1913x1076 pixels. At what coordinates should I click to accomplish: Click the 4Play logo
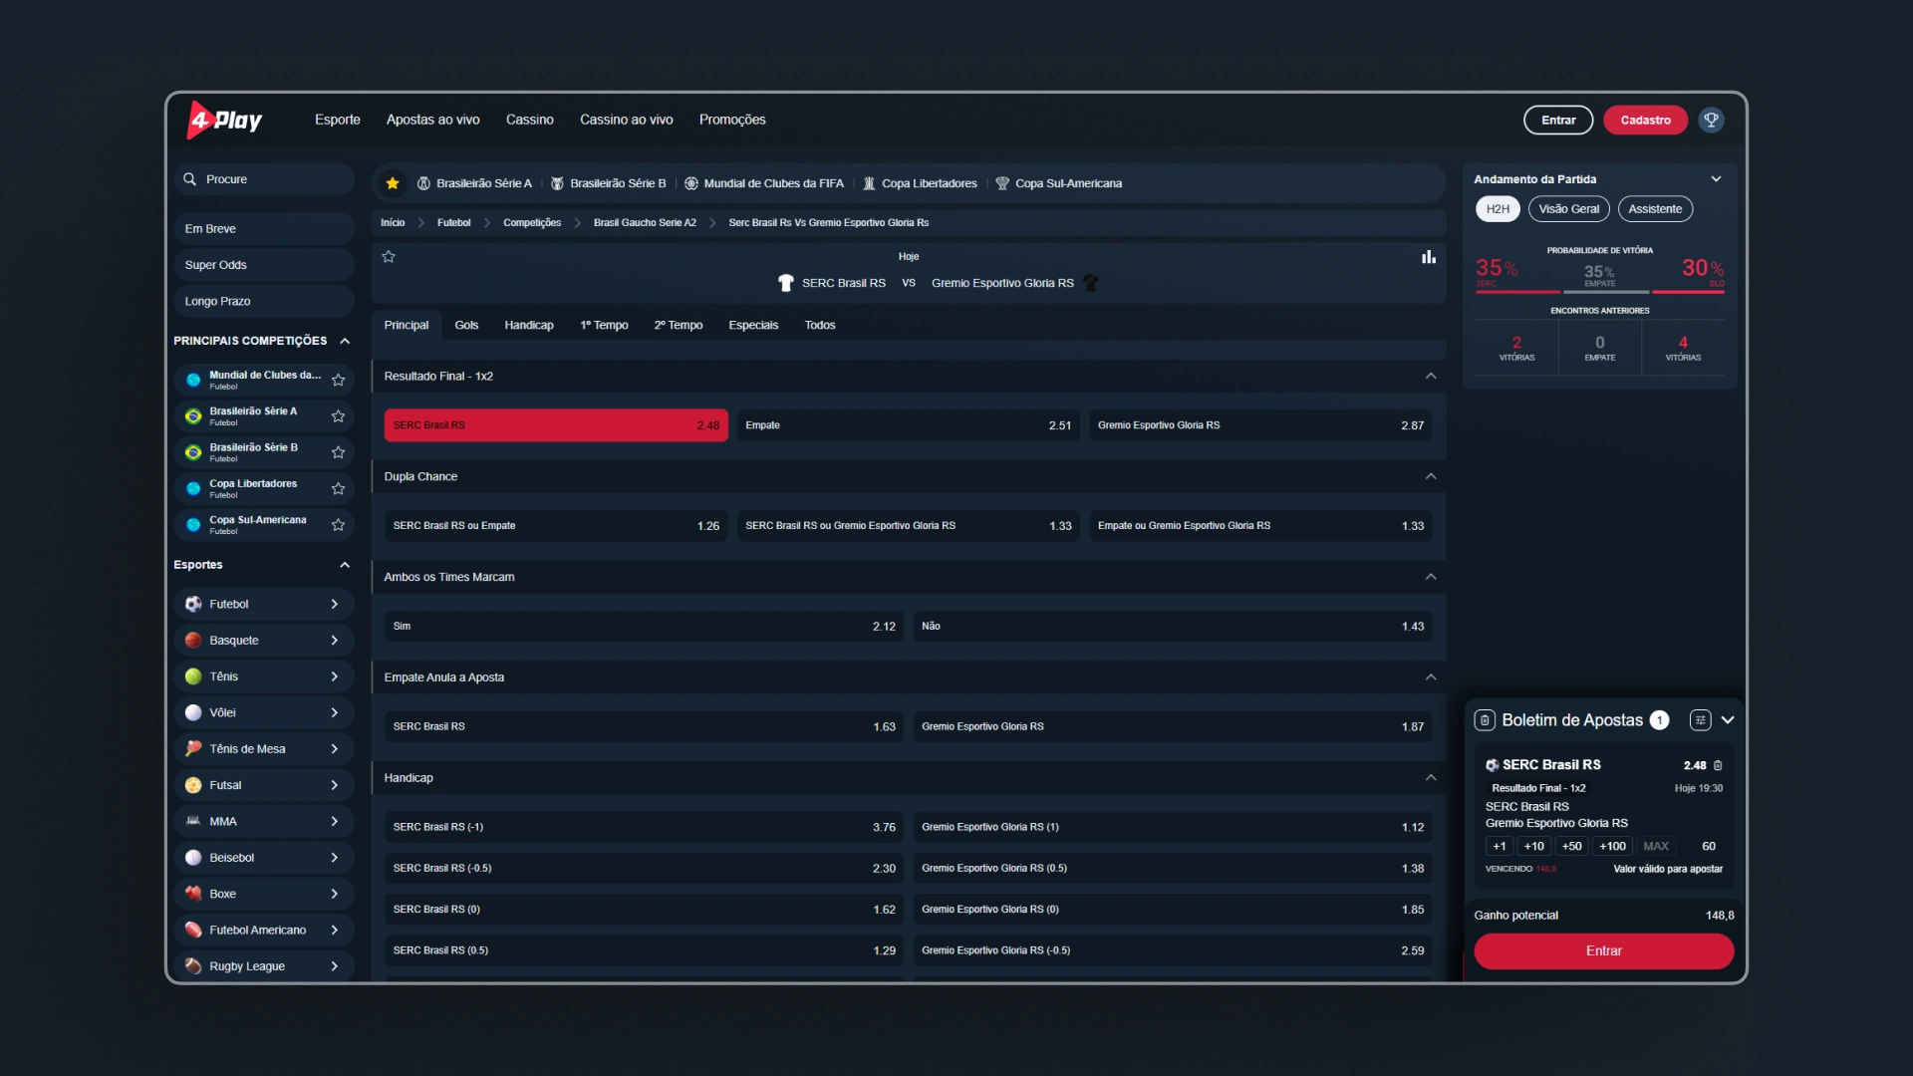pos(225,120)
